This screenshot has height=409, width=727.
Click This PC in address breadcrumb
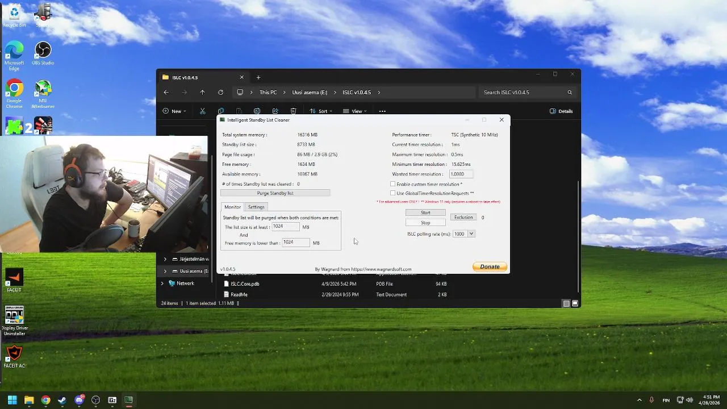(x=268, y=93)
